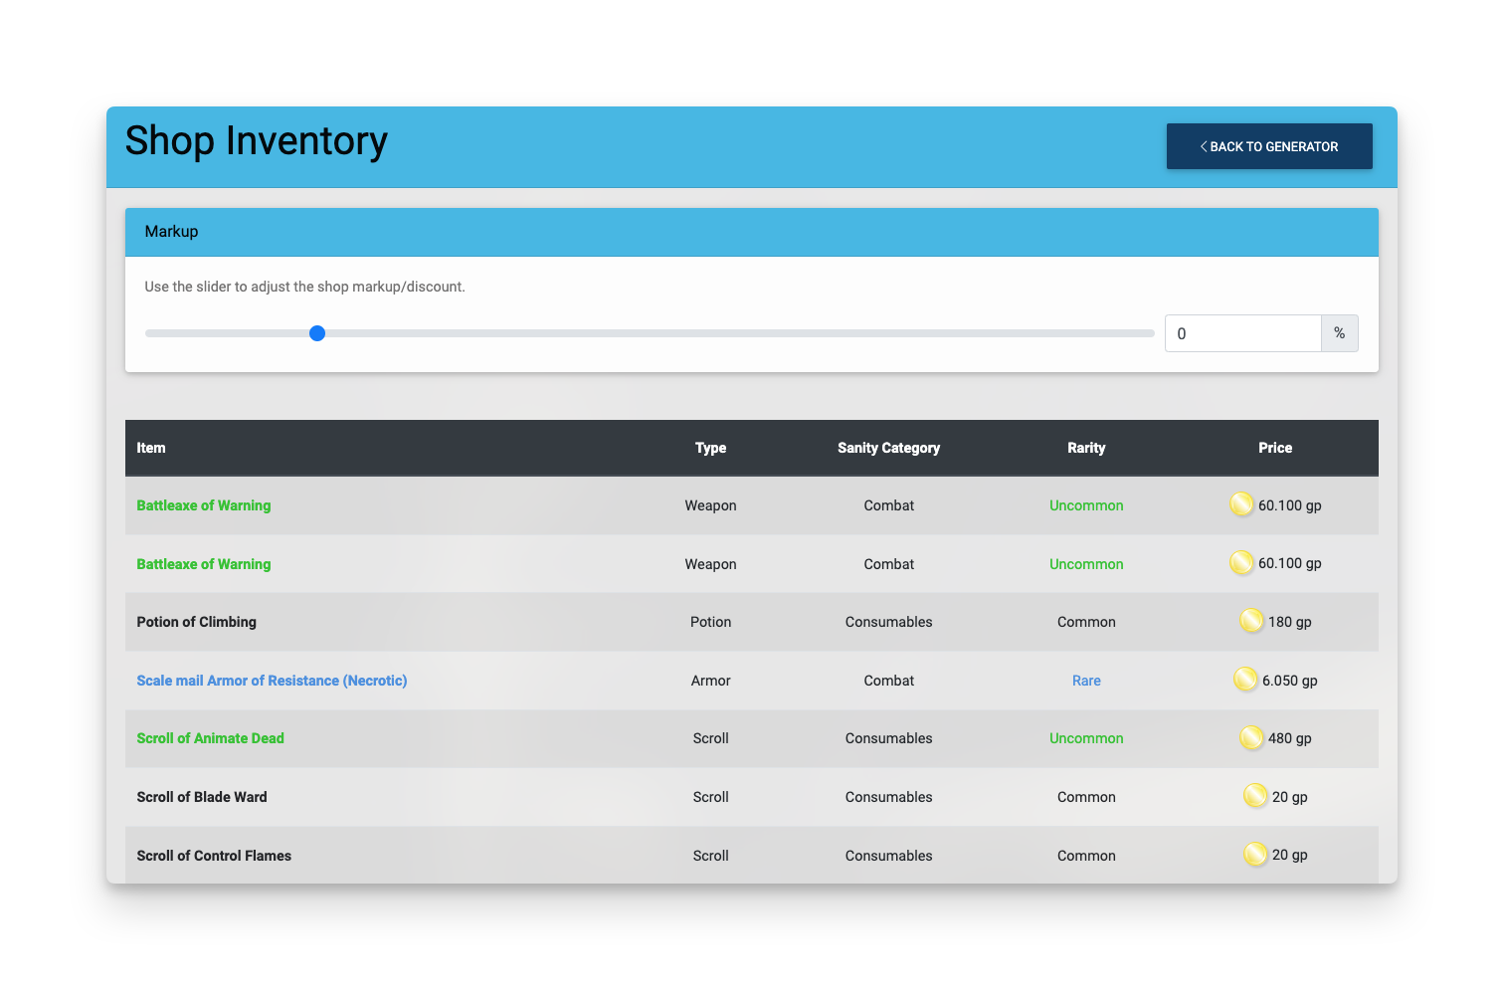Image resolution: width=1504 pixels, height=990 pixels.
Task: Open Scale mail Armor of Resistance (Necrotic) link
Action: pos(272,681)
